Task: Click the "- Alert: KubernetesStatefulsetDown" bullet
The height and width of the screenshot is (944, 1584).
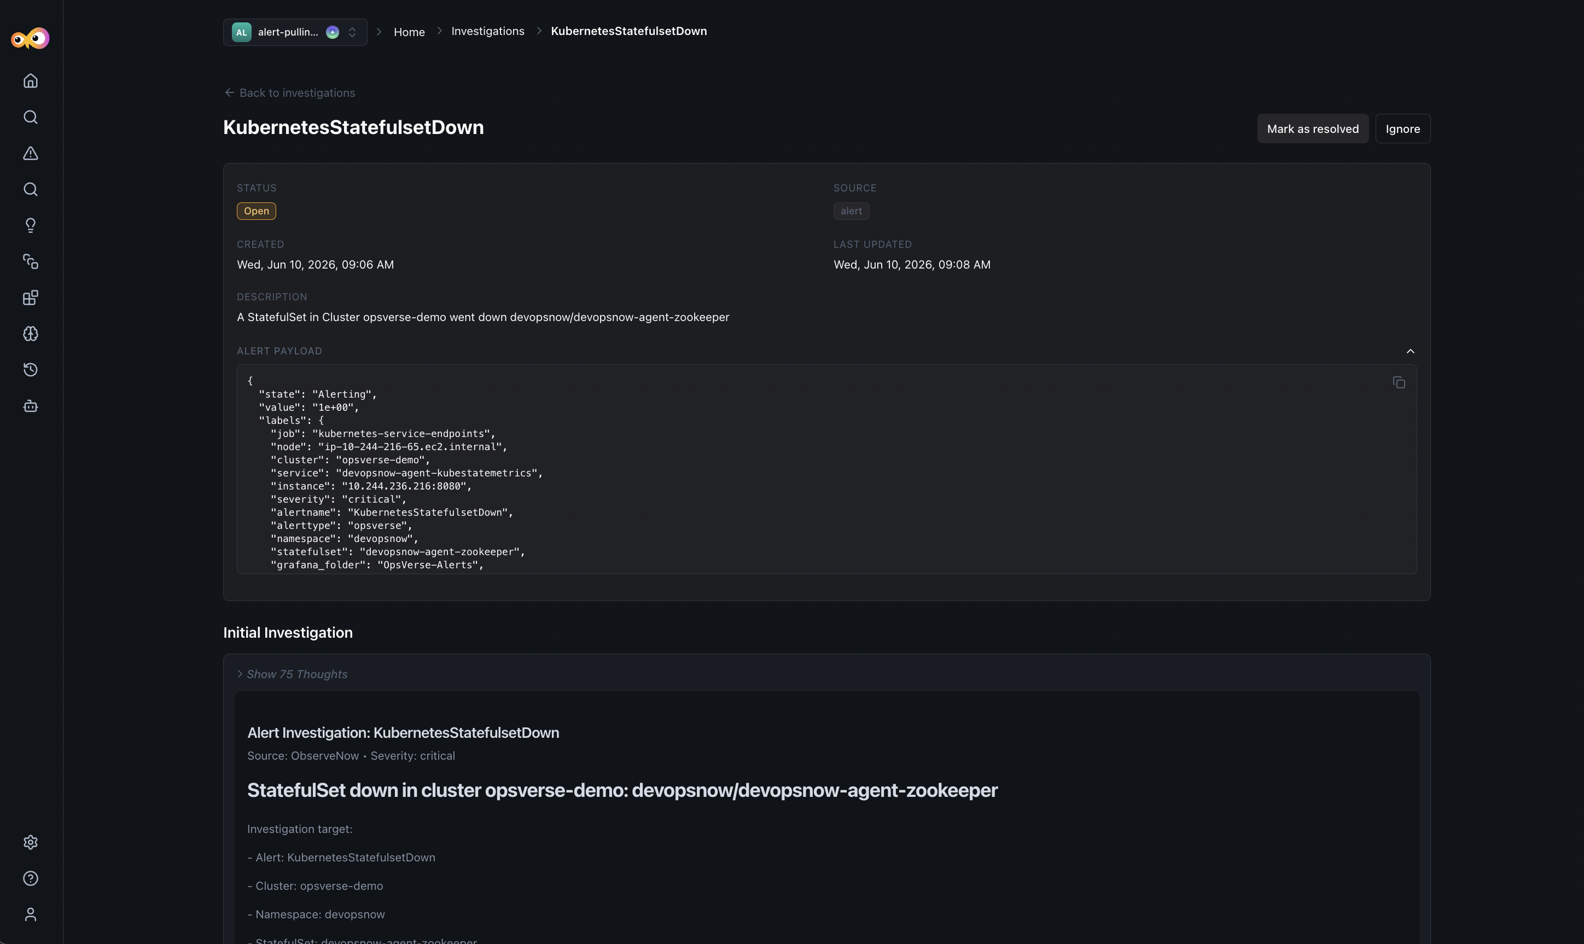Action: tap(341, 858)
